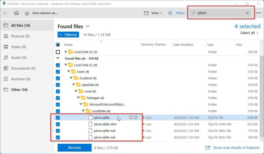
Task: Click the View folder icon
Action: point(146,13)
